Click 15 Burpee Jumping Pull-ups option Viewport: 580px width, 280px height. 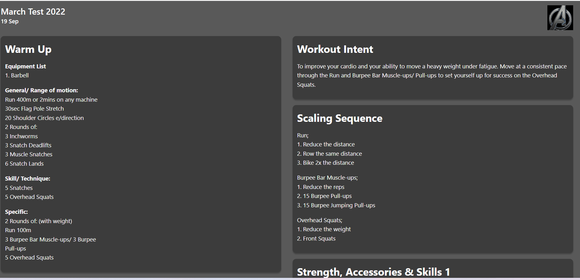pos(336,205)
